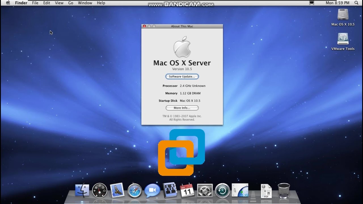Open the Go menu

click(71, 3)
